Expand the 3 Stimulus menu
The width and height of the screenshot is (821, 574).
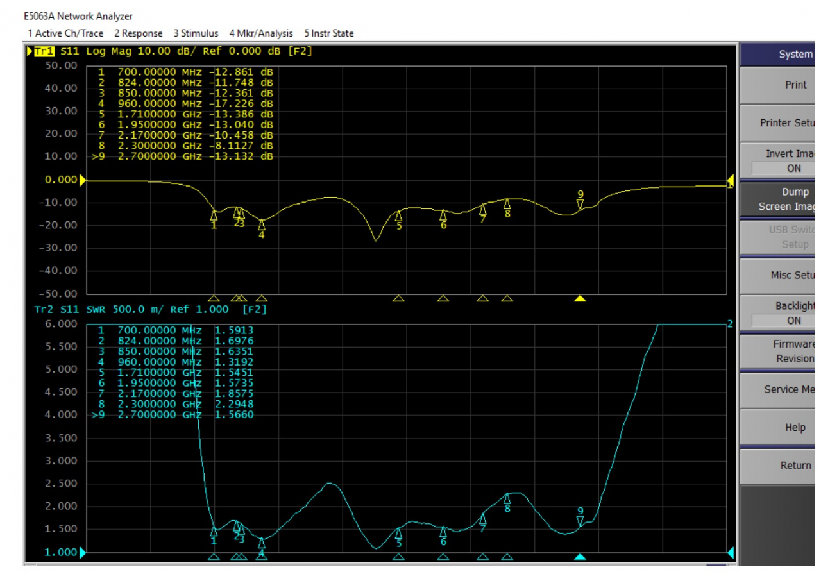pyautogui.click(x=196, y=33)
